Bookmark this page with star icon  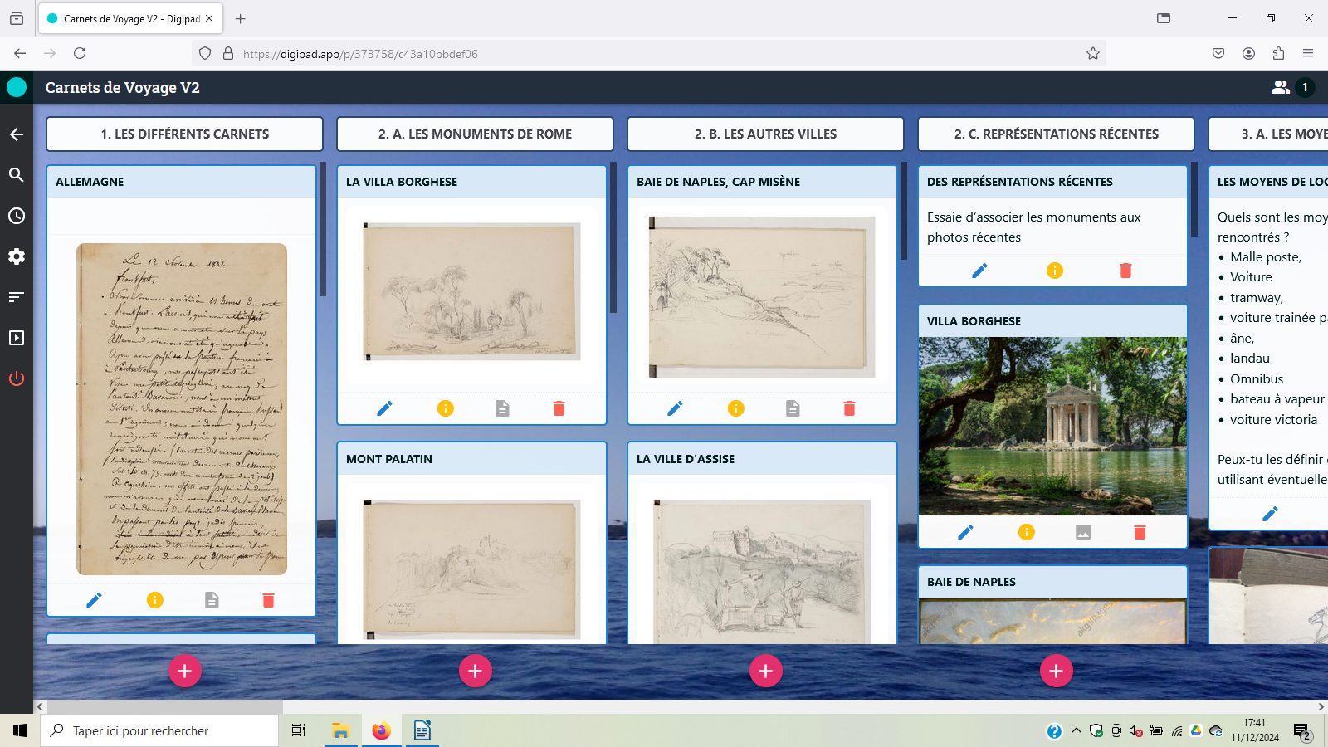tap(1093, 53)
